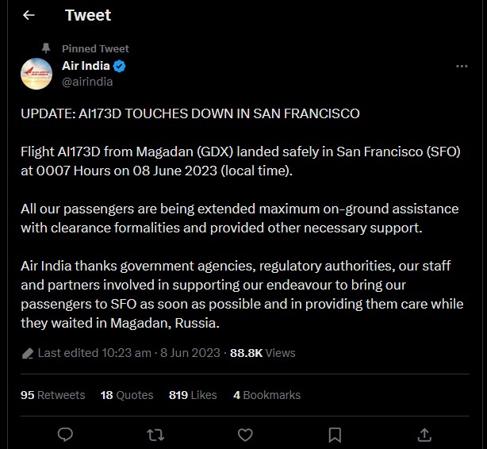
Task: Click the Tweet page heading
Action: [x=88, y=15]
